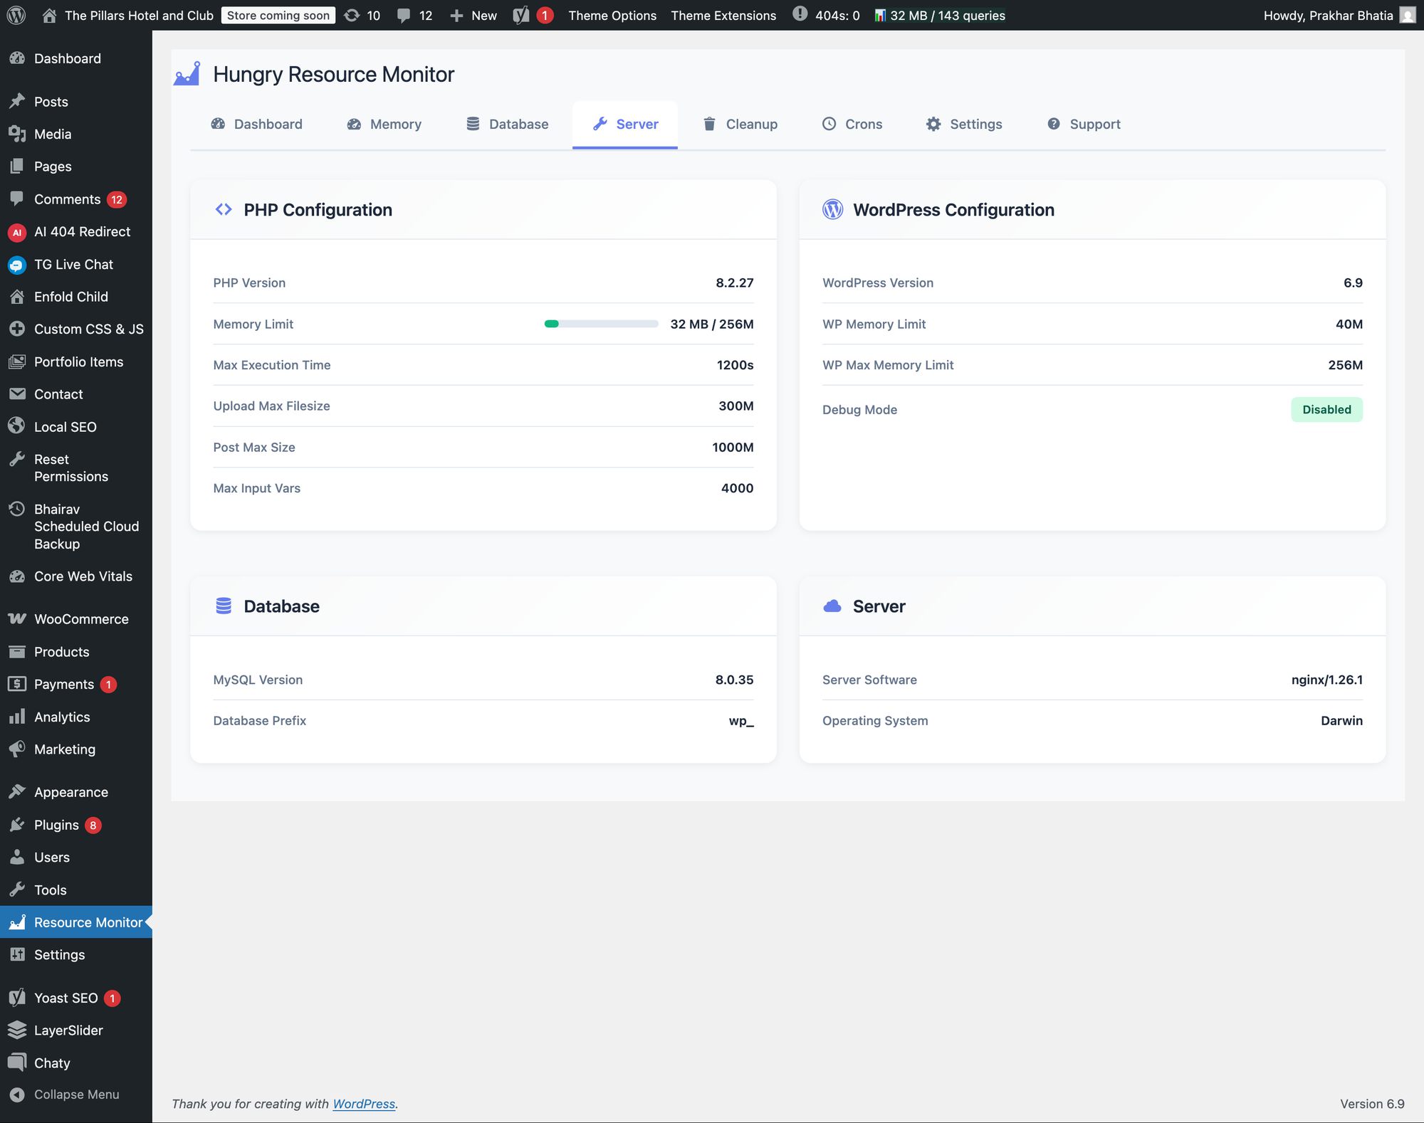
Task: Select the Database tab's stacked disk icon
Action: pyautogui.click(x=471, y=124)
